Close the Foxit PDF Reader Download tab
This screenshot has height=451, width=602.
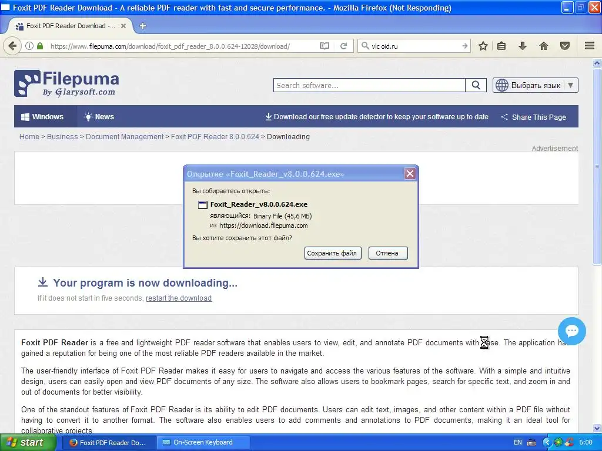123,26
